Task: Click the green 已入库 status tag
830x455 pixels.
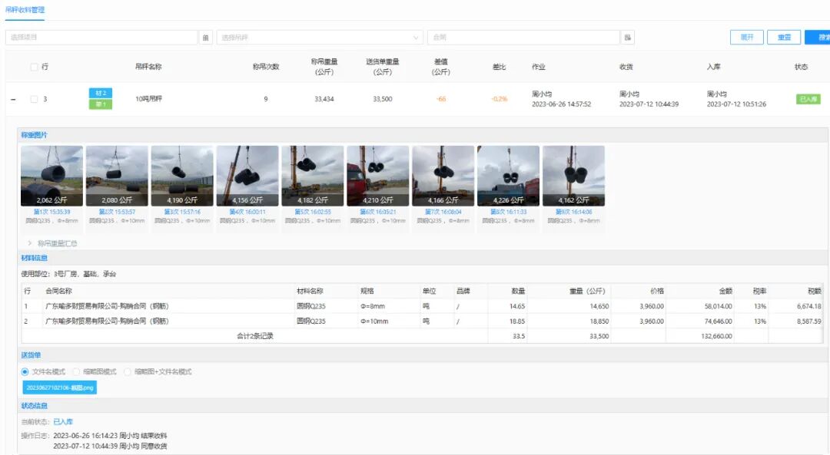Action: click(808, 99)
